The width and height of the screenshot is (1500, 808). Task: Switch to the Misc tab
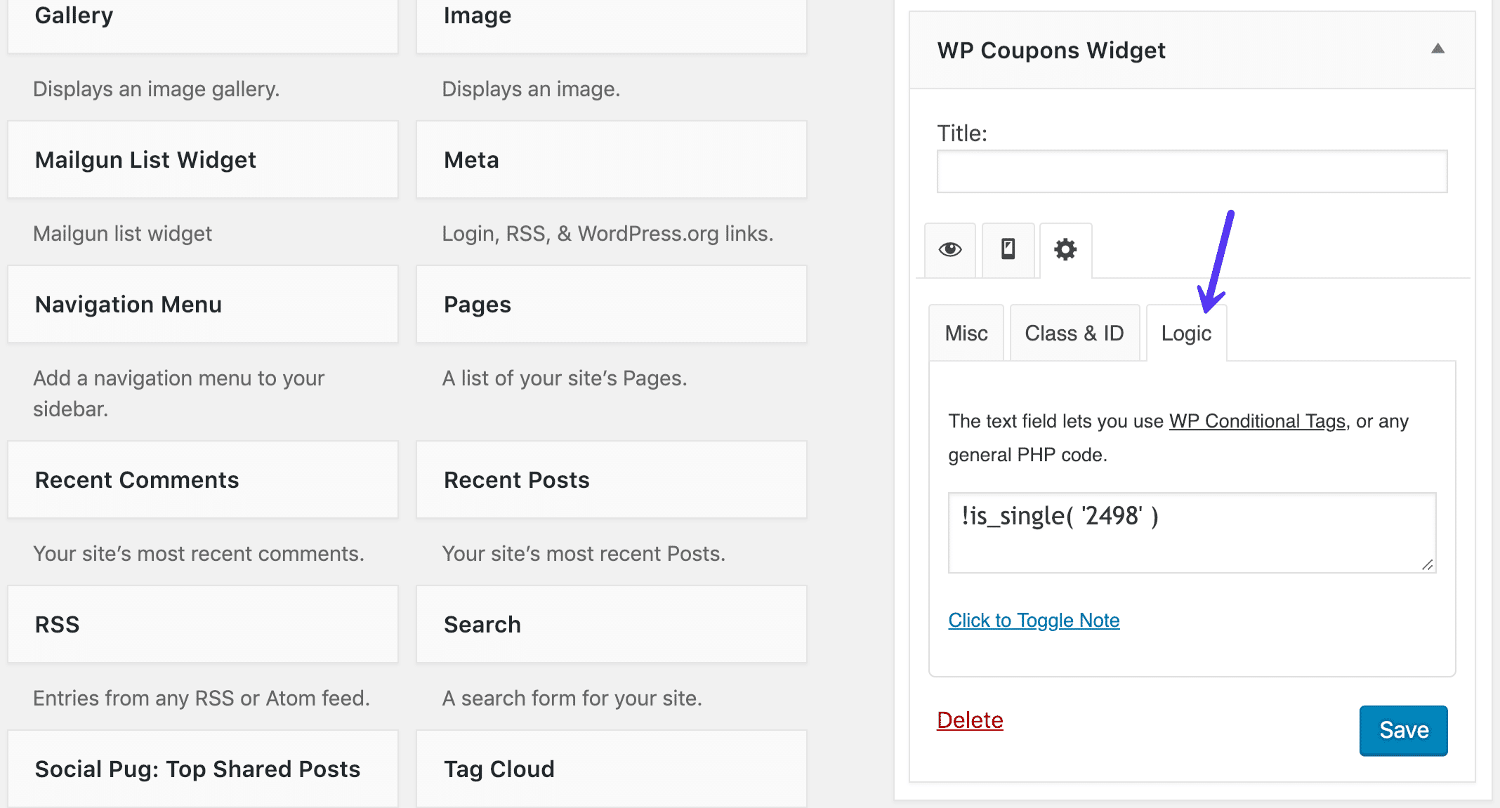click(963, 332)
